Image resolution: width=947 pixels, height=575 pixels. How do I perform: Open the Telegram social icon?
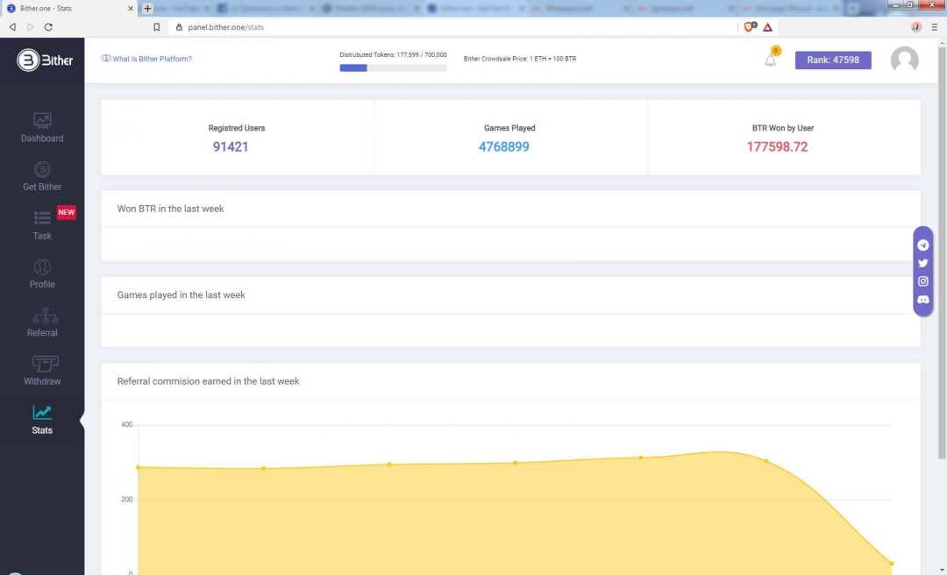tap(922, 245)
